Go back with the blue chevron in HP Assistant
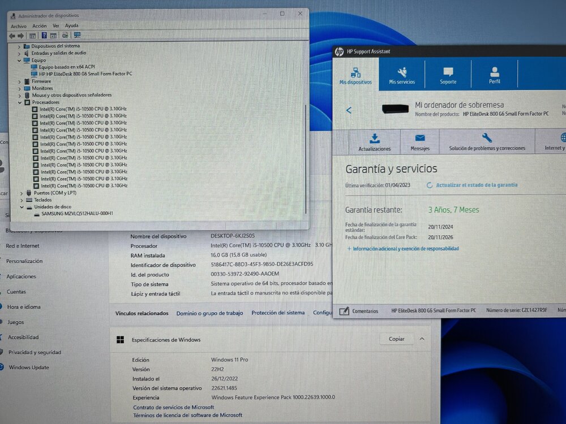The width and height of the screenshot is (566, 424). click(349, 110)
